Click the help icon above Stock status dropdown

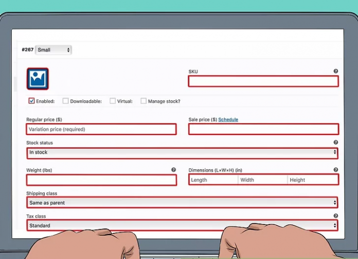tap(335, 143)
